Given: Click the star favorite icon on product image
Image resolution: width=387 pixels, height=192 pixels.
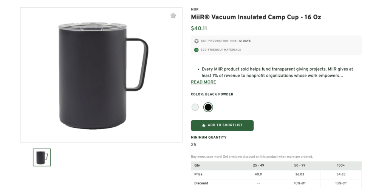Looking at the screenshot, I should pos(173,15).
